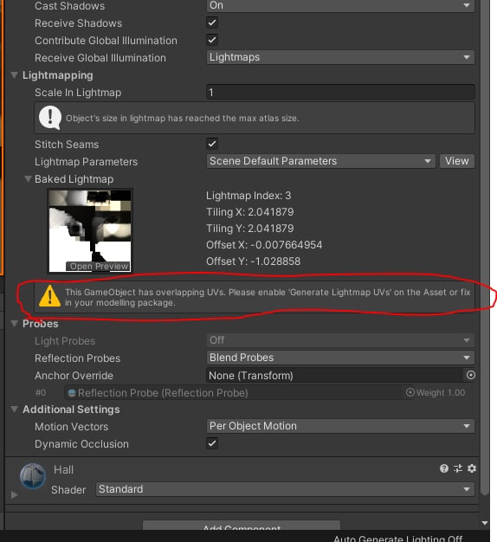Open the Reflection Probes Blend Probes dropdown

coord(340,358)
